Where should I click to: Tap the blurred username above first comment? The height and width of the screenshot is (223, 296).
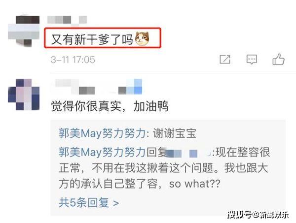coord(67,20)
